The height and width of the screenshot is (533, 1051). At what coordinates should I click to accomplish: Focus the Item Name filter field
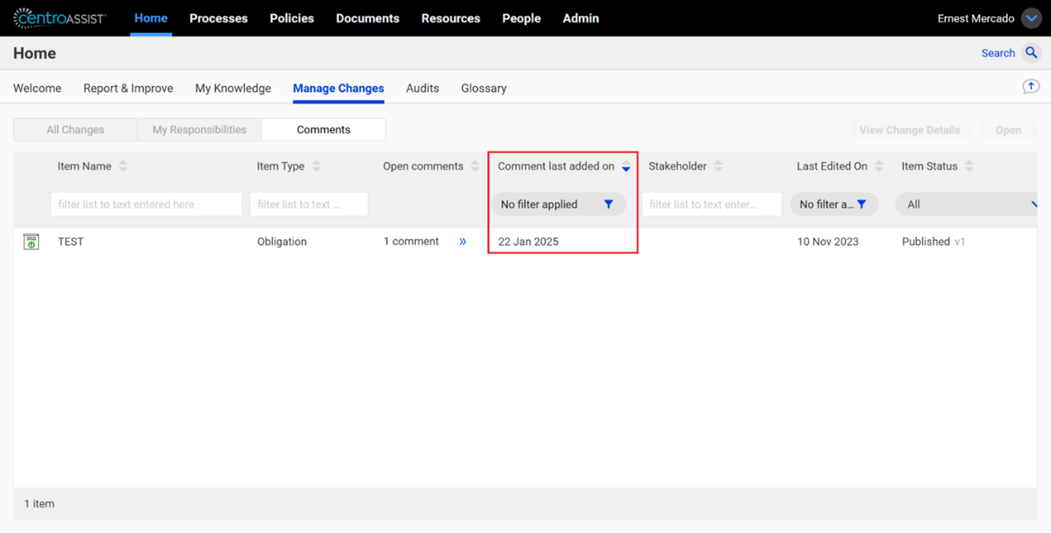coord(146,204)
